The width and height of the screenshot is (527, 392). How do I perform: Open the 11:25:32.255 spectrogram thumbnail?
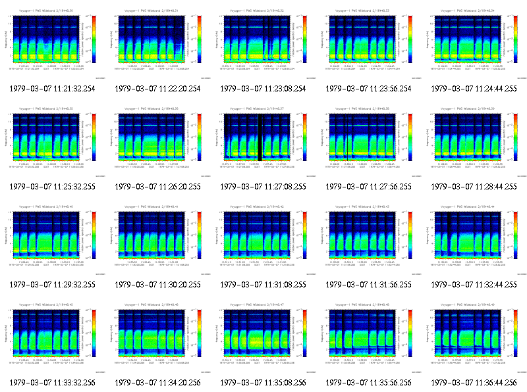[x=53, y=141]
